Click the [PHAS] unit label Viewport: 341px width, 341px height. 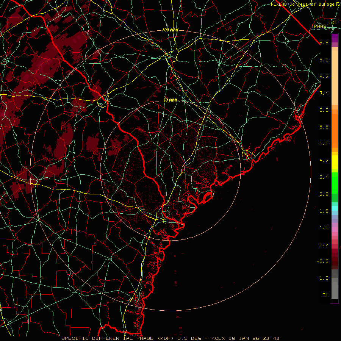320,26
